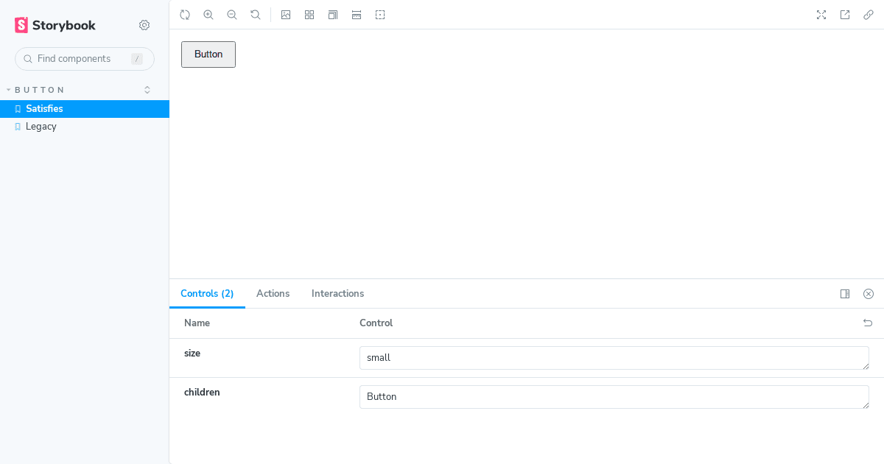
Task: Open the canvas in a new tab
Action: pos(845,14)
